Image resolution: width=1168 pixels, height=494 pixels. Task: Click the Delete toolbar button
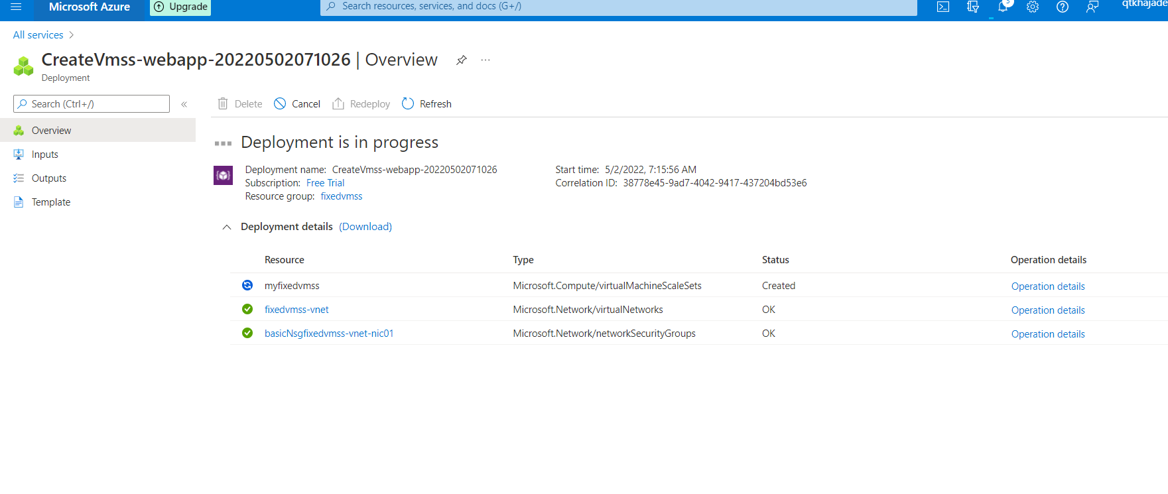[x=240, y=104]
